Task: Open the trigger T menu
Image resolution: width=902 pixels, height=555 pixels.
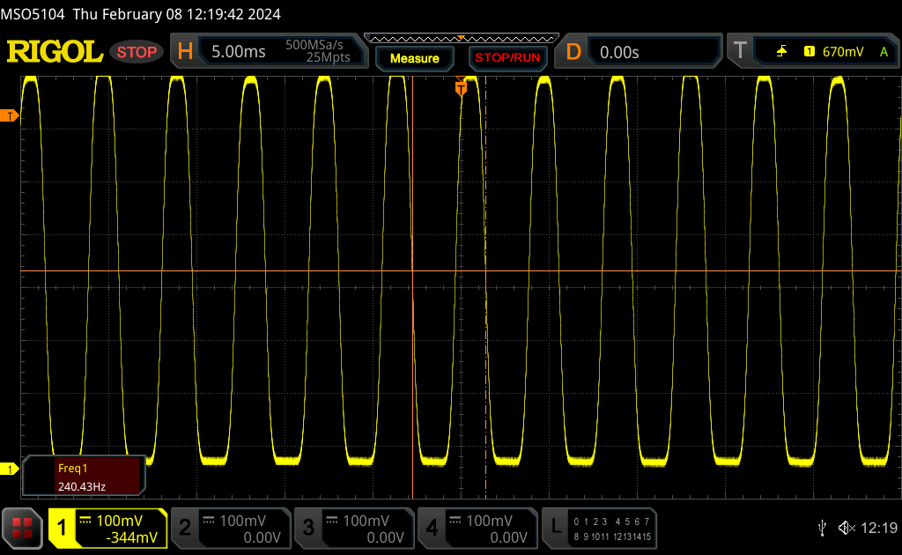Action: point(740,50)
